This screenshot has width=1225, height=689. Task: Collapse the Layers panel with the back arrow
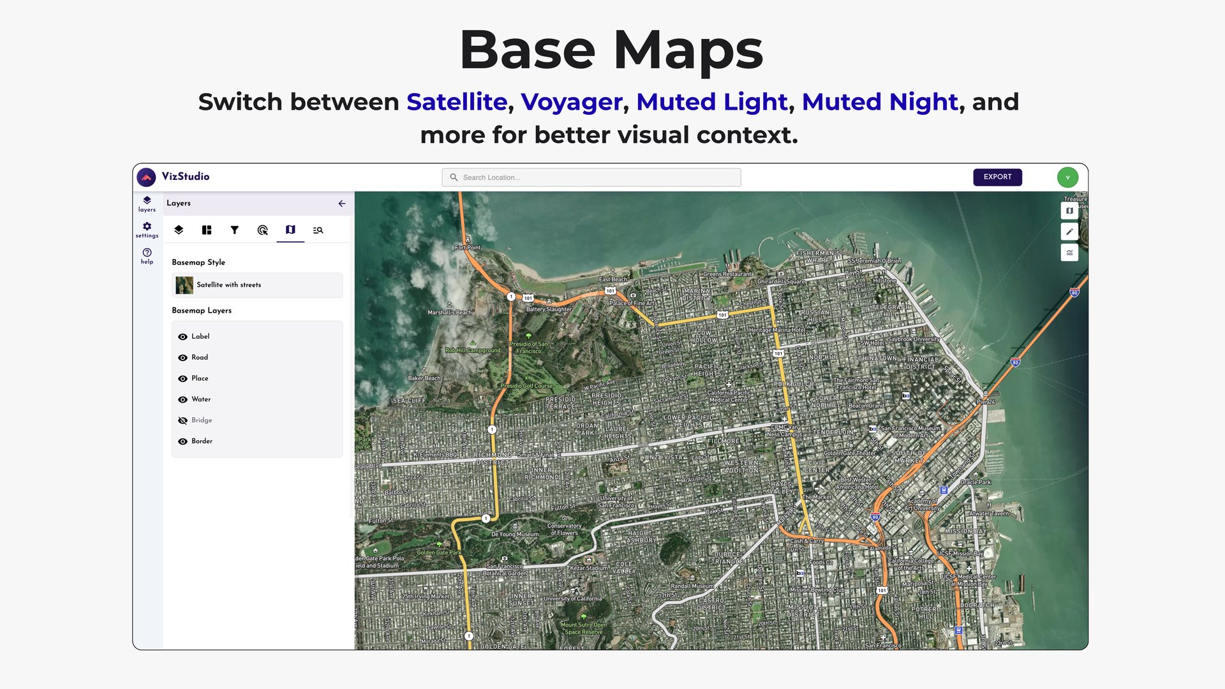(x=341, y=204)
